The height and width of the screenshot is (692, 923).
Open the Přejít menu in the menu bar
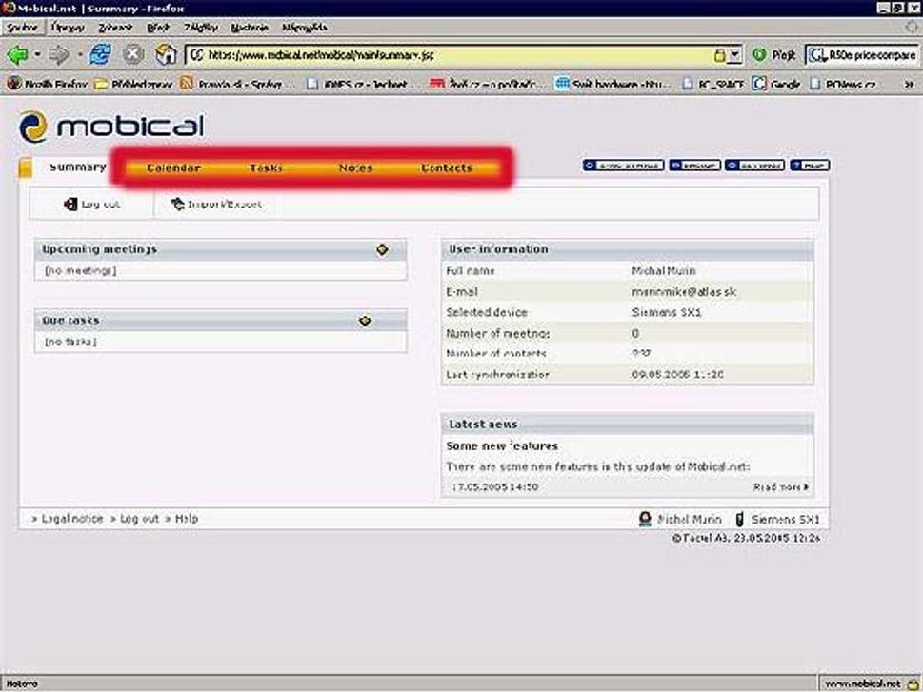(158, 27)
